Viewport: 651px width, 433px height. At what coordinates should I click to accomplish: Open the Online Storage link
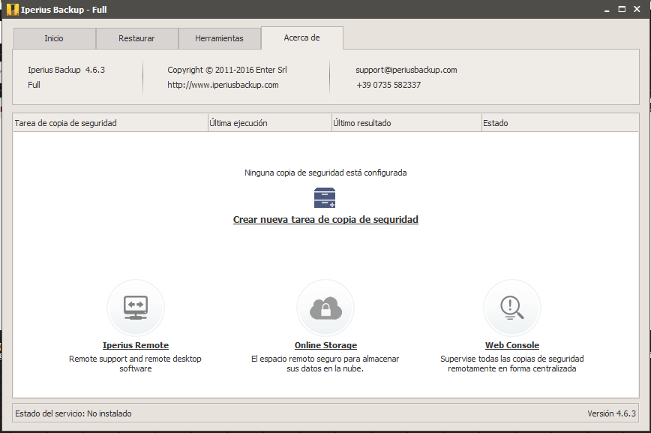tap(325, 345)
